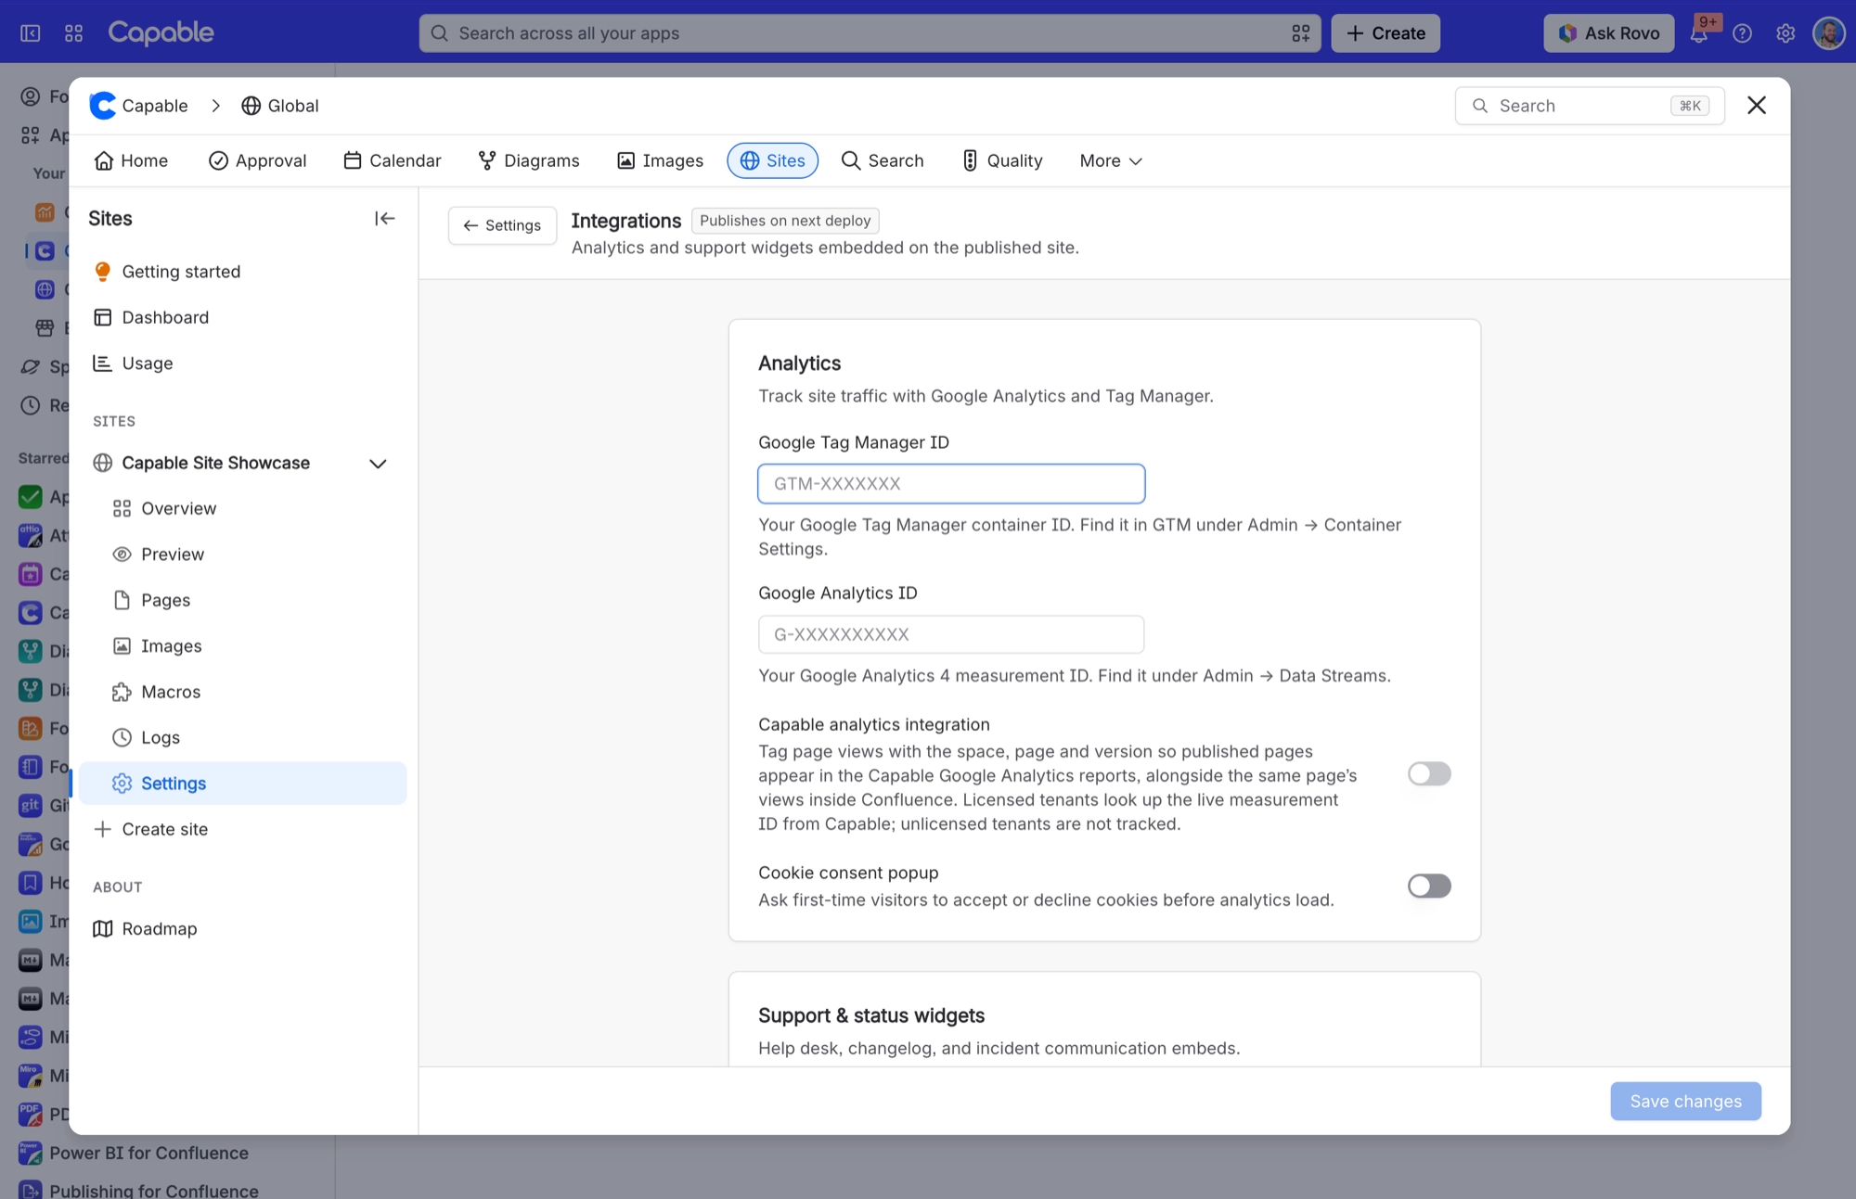Image resolution: width=1856 pixels, height=1199 pixels.
Task: Enable the Capable analytics integration toggle
Action: coord(1429,773)
